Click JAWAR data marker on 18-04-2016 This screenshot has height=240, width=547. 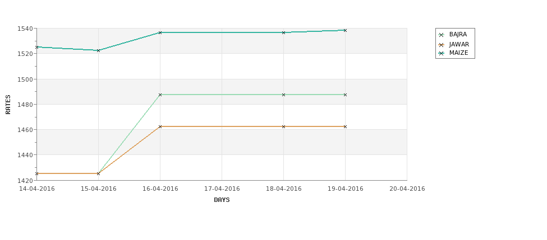(x=283, y=126)
